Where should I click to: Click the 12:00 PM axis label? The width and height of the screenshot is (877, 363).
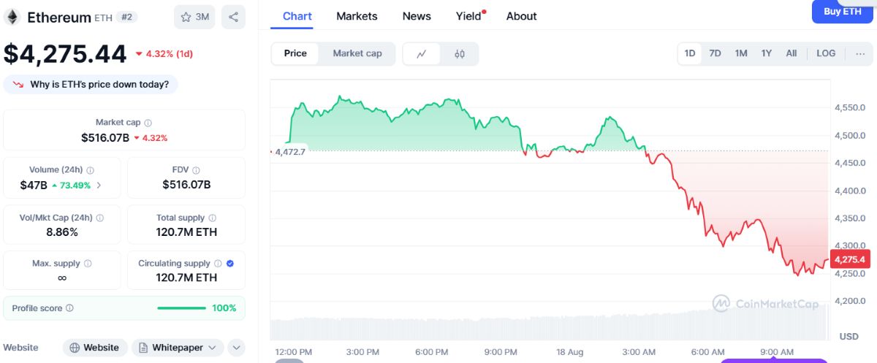coord(293,352)
